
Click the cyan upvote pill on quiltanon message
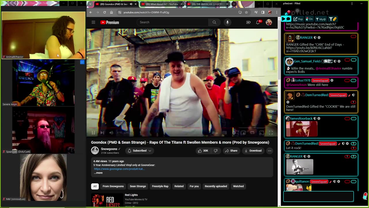click(353, 181)
